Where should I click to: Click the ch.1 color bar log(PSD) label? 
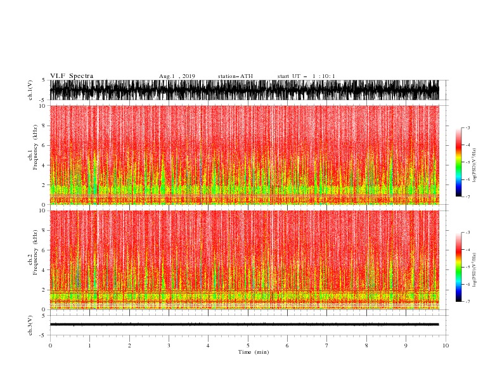(x=474, y=165)
